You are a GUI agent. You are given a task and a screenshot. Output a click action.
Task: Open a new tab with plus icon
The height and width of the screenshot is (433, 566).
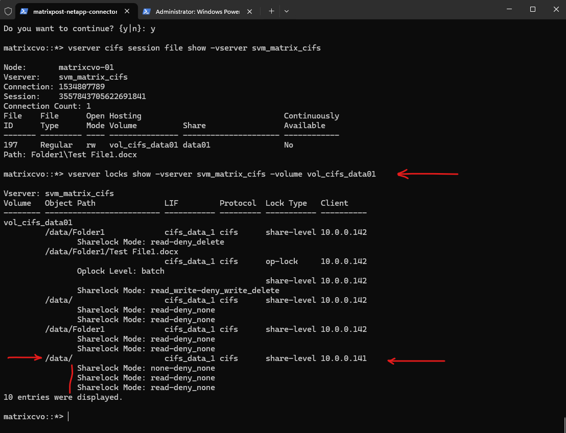point(271,11)
